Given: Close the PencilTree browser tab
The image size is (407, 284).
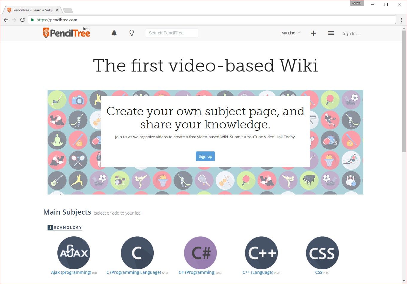Looking at the screenshot, I should tap(57, 10).
